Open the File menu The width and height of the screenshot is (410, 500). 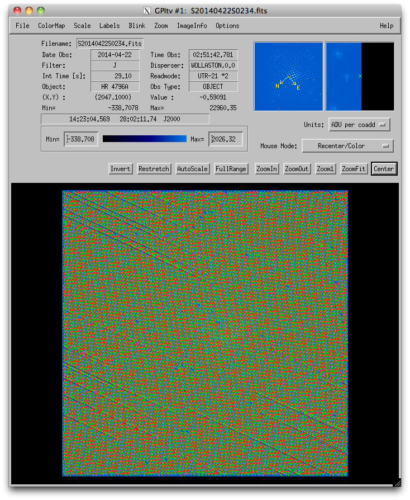point(22,26)
